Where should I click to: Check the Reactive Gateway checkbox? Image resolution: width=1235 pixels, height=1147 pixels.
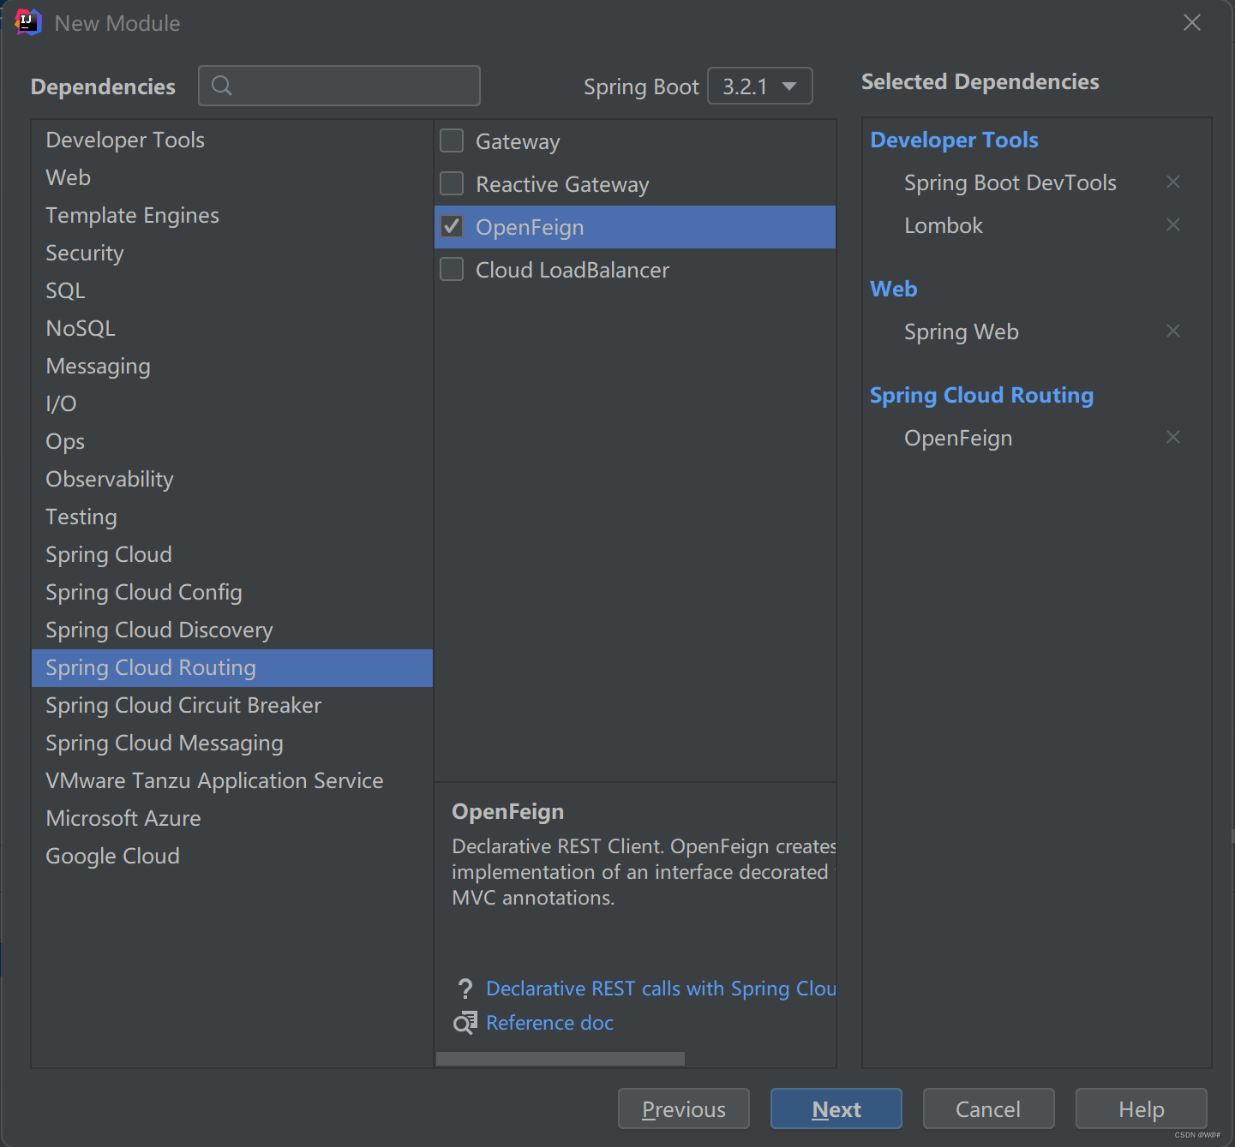pos(452,183)
